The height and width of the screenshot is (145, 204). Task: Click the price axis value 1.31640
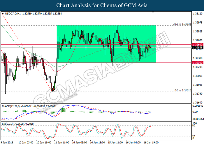pos(198,103)
